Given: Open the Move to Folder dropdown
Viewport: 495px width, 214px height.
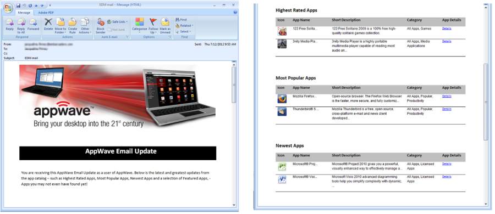Looking at the screenshot, I should tap(61, 26).
